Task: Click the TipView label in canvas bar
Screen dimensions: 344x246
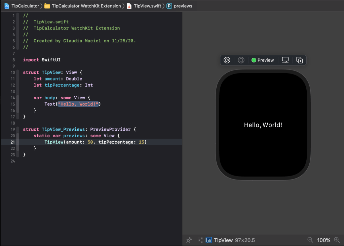Action: coord(223,240)
